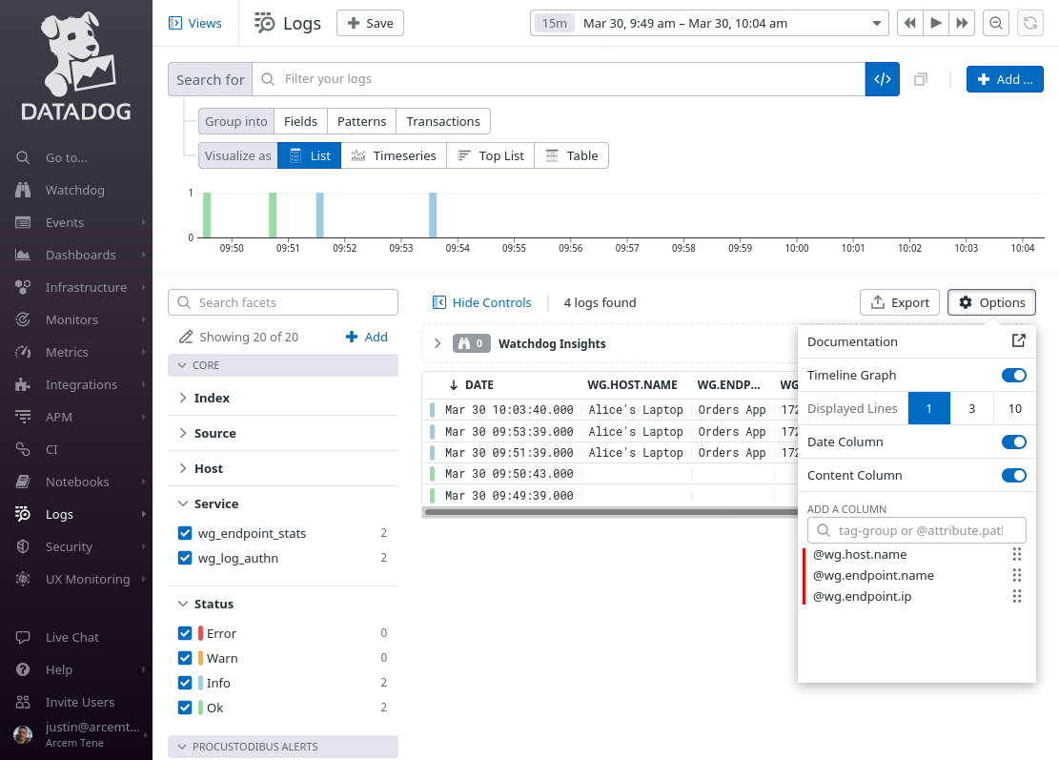This screenshot has height=760, width=1059.
Task: Uncheck the wg_log_authn service
Action: [185, 558]
